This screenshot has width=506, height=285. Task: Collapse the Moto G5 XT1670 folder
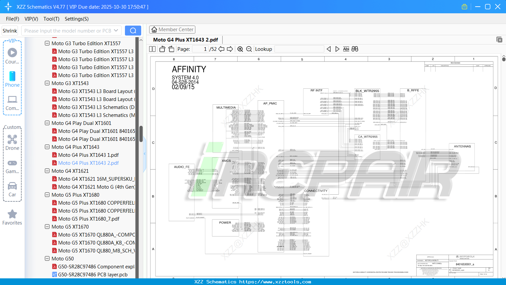(47, 227)
